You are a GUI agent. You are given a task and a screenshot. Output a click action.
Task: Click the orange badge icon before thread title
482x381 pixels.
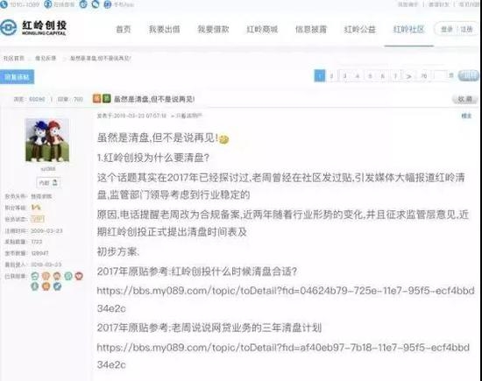click(x=96, y=98)
